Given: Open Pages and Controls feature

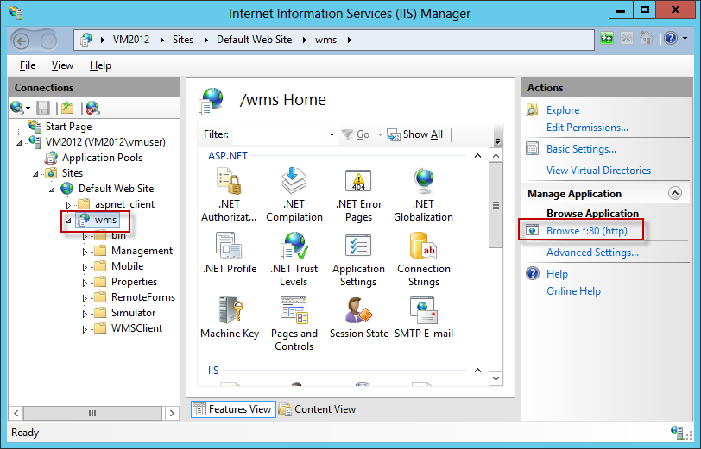Looking at the screenshot, I should click(x=294, y=310).
